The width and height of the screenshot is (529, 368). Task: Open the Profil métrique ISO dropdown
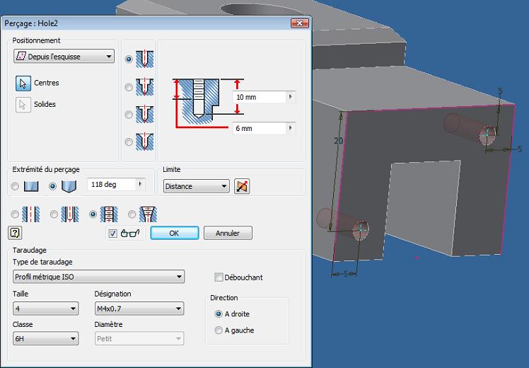(x=98, y=277)
